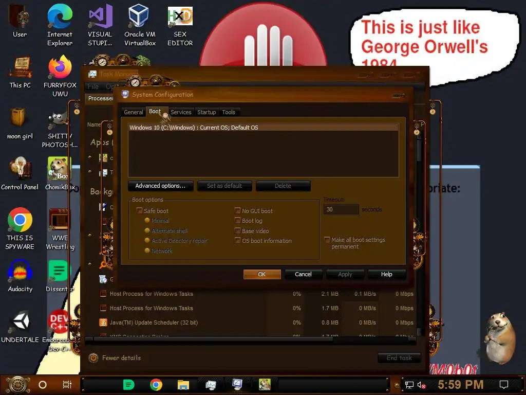Screen dimensions: 526x395
Task: Open the WWE Wrestling desktop icon
Action: click(x=60, y=228)
